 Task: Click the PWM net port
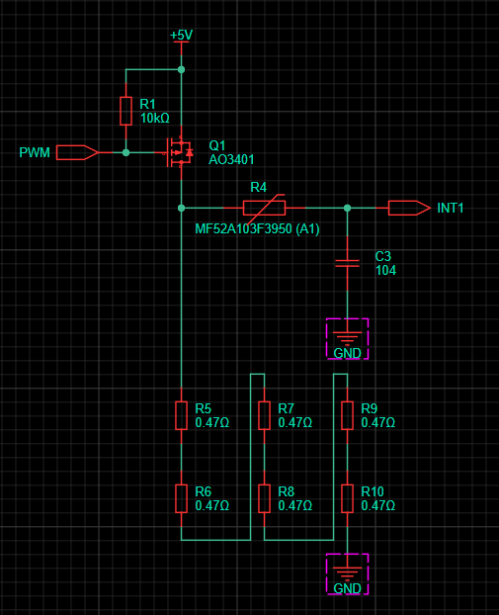pos(77,152)
